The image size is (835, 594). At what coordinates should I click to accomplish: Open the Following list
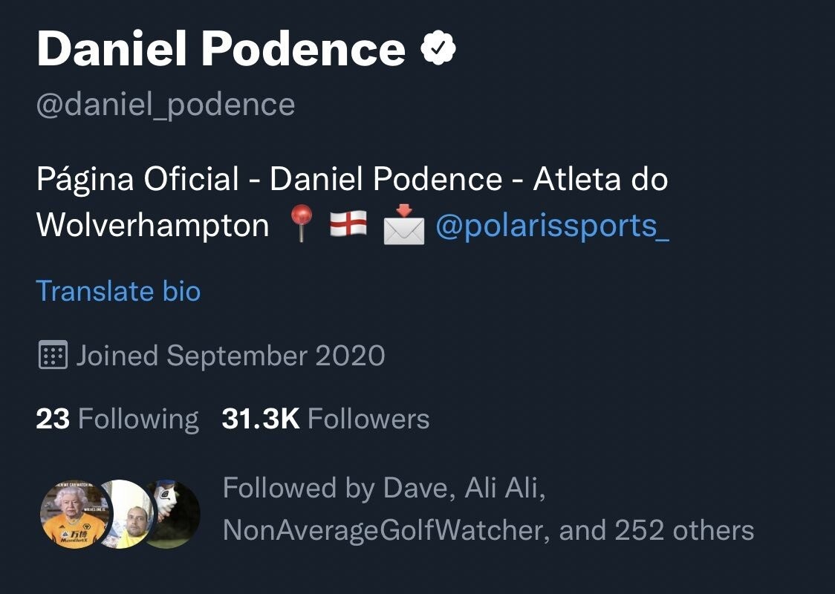[x=117, y=419]
